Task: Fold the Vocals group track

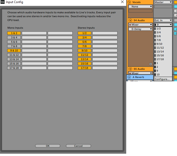Action: click(129, 2)
